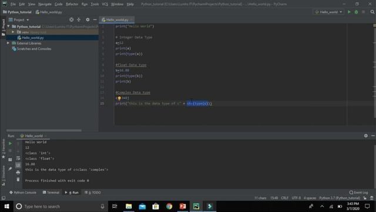Viewport: 376px width, 212px height.
Task: Select the Hello_world run tab
Action: [33, 136]
